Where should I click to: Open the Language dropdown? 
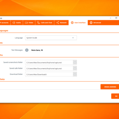point(51,38)
